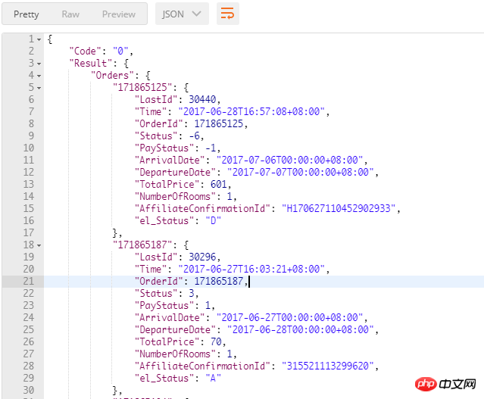The height and width of the screenshot is (399, 484).
Task: Collapse the root object at line 1
Action: tap(39, 39)
